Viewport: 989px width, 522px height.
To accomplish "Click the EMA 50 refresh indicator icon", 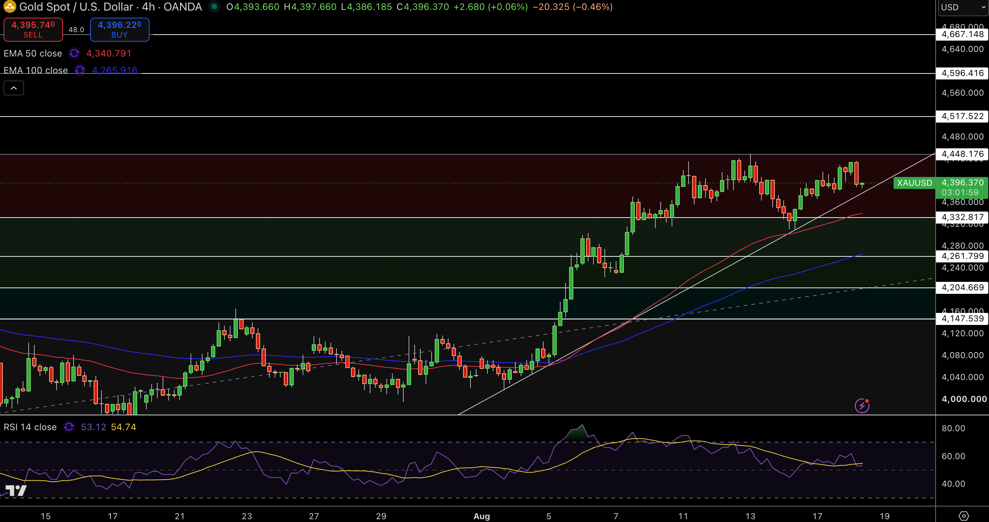I will click(x=74, y=53).
